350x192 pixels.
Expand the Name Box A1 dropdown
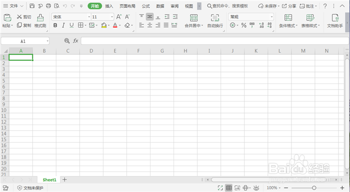tap(47, 41)
